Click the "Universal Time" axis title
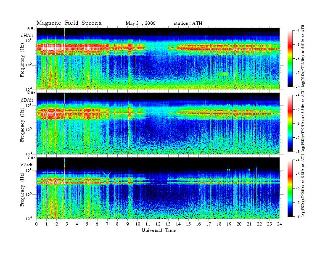This screenshot has height=257, width=333. coord(159,230)
